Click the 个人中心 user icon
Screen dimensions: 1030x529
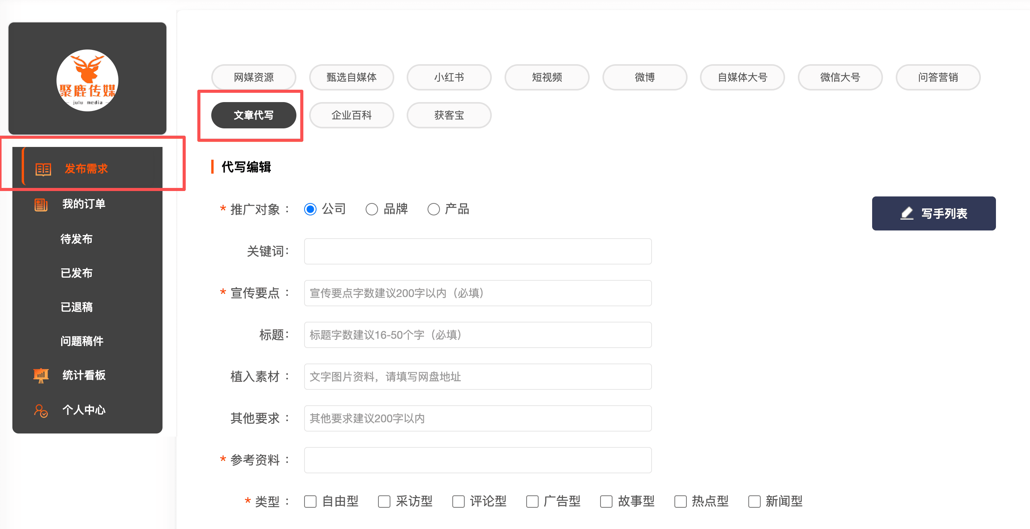coord(41,410)
